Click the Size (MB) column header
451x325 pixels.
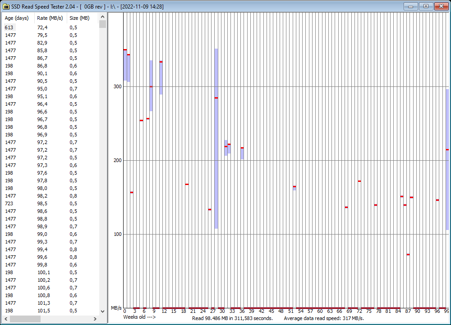(x=80, y=18)
